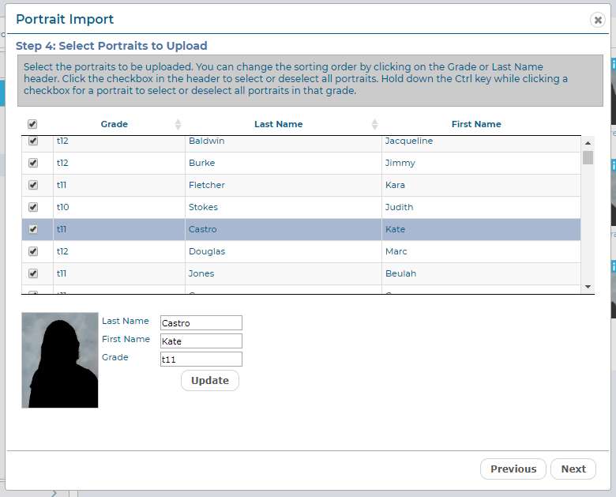Click the table scrollbar down arrow
Screen dimensions: 616x497
[x=588, y=287]
